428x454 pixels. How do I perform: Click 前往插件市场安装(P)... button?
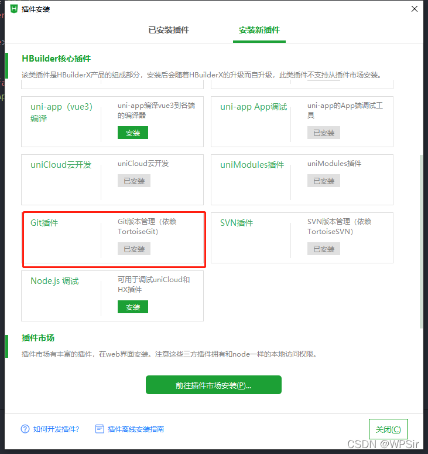point(214,385)
